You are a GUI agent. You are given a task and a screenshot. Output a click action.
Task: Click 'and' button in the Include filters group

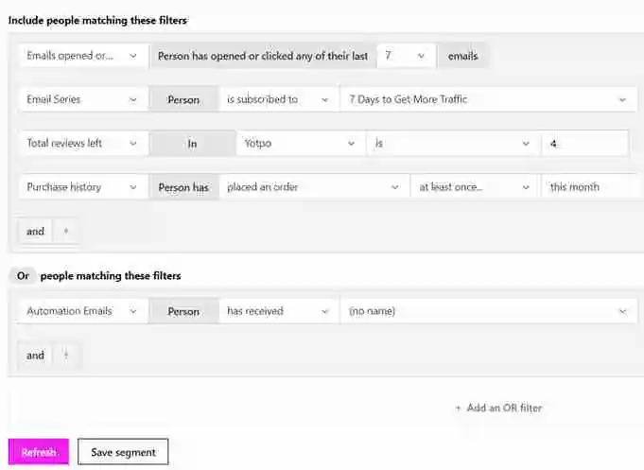[x=35, y=232]
